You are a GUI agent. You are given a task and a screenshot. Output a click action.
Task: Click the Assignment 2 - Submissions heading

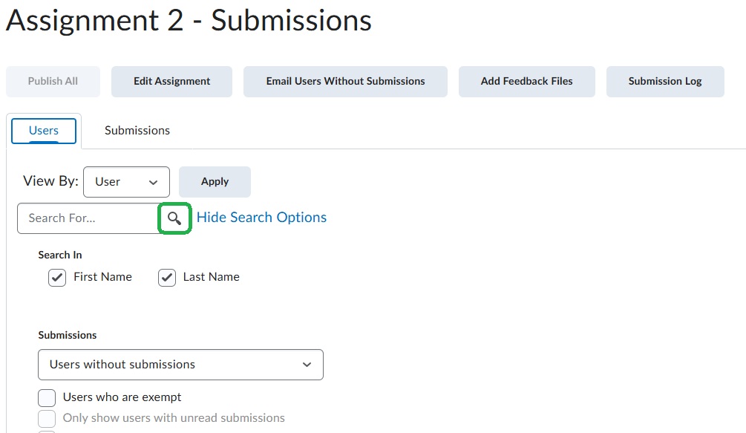189,21
